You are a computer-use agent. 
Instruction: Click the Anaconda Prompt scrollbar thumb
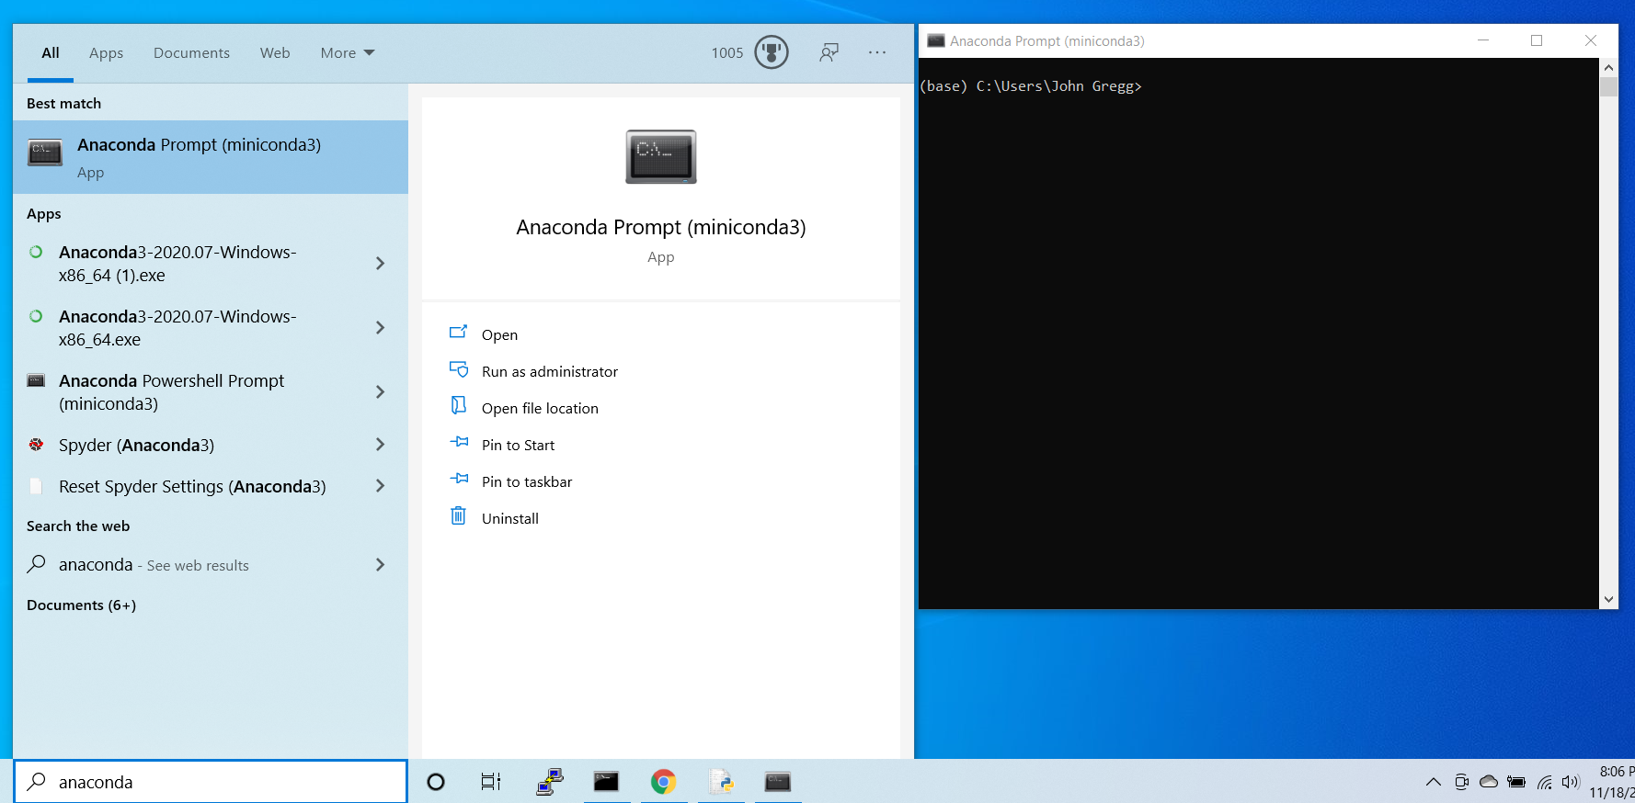tap(1608, 86)
